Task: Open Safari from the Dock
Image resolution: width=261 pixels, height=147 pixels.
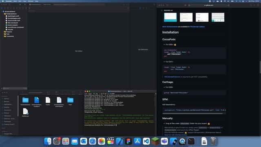Action: (93, 141)
